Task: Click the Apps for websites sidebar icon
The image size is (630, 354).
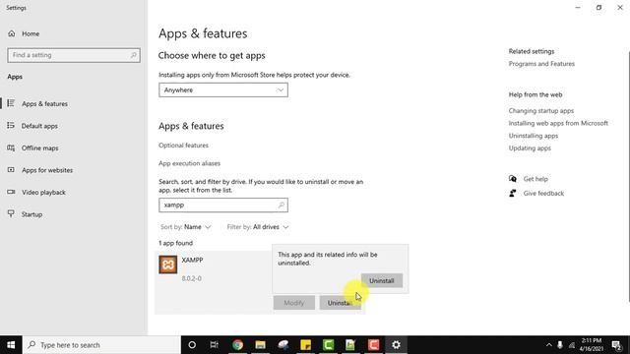Action: 11,170
